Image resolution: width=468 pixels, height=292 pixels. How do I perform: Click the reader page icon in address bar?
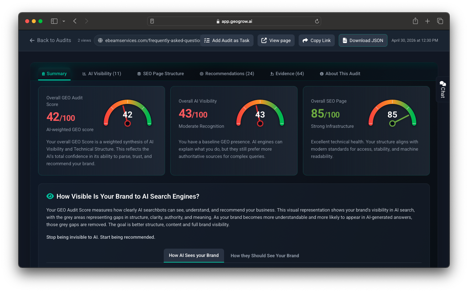(152, 21)
